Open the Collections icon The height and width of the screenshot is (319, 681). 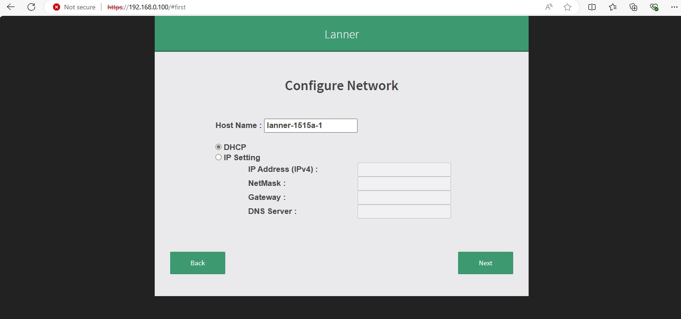633,7
